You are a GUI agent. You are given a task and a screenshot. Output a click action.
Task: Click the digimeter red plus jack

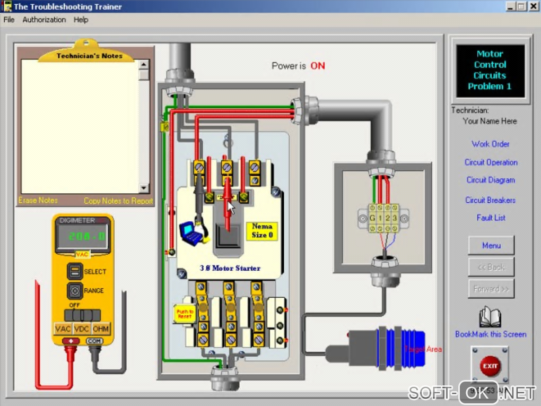coord(71,341)
